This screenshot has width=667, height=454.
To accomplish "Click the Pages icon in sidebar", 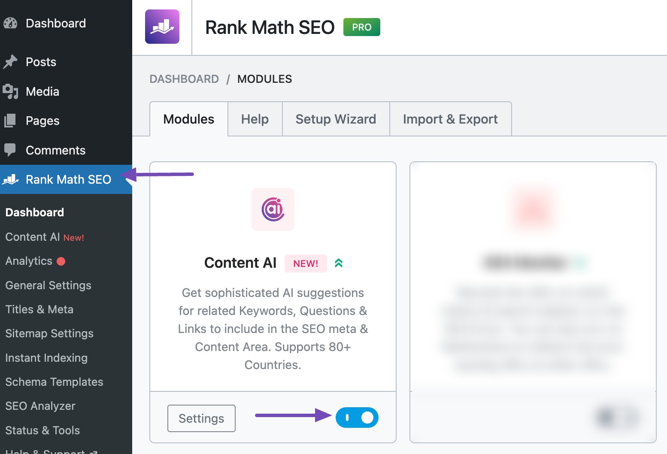I will coord(10,121).
